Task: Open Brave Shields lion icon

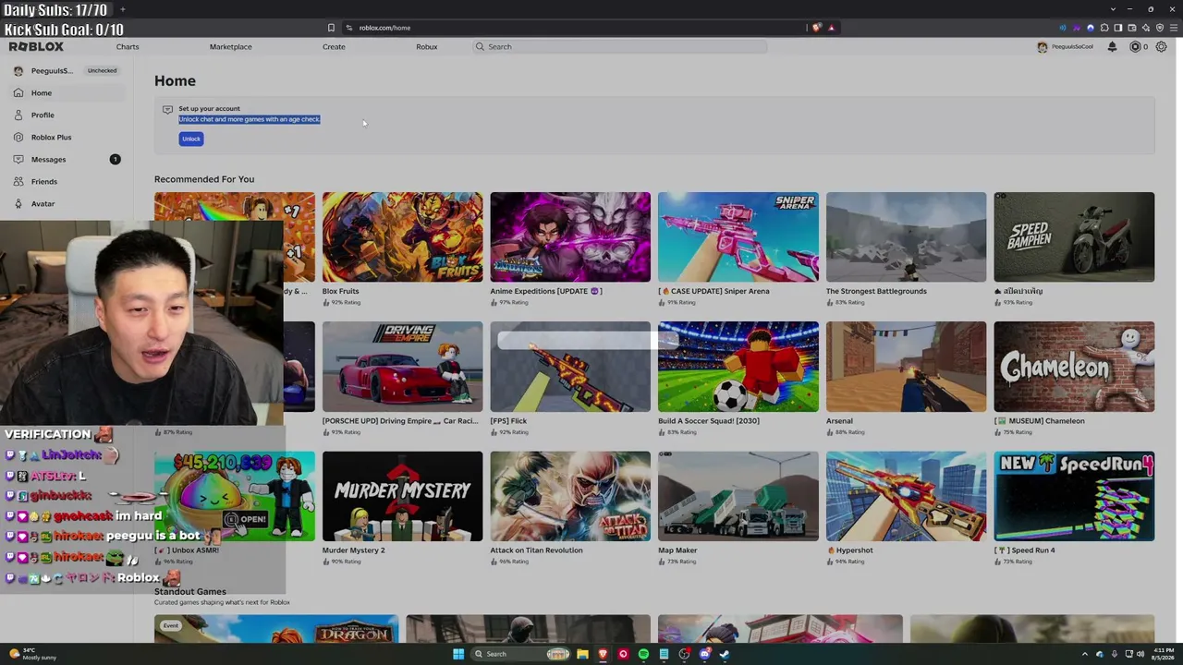Action: pyautogui.click(x=816, y=28)
